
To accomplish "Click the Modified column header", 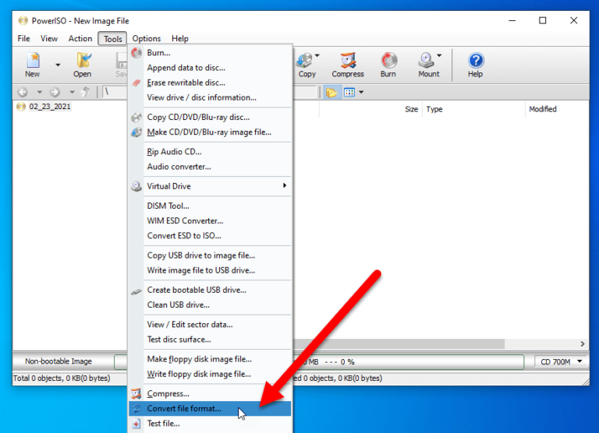I will click(x=557, y=110).
